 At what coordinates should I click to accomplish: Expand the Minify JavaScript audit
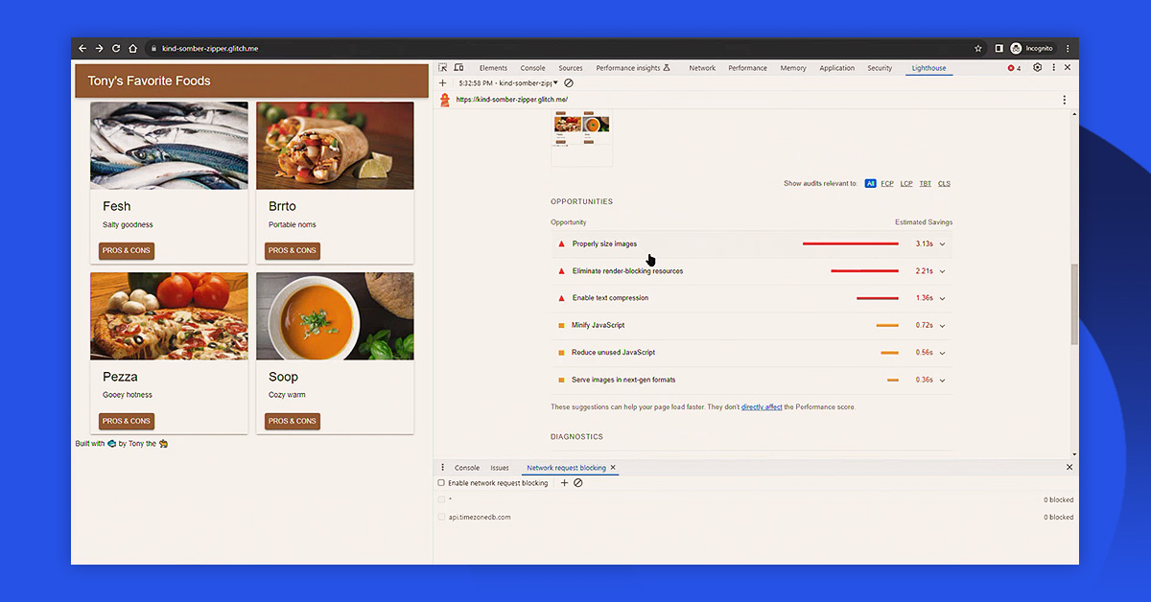(942, 326)
